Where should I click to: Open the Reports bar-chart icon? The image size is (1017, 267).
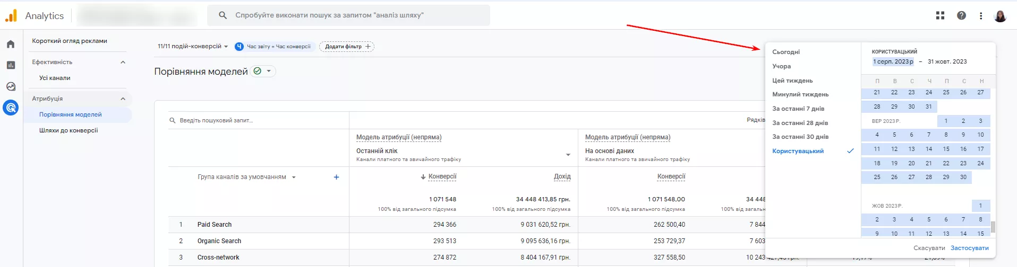coord(11,65)
